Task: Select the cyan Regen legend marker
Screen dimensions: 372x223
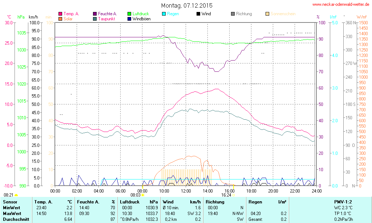Action: tap(164, 14)
